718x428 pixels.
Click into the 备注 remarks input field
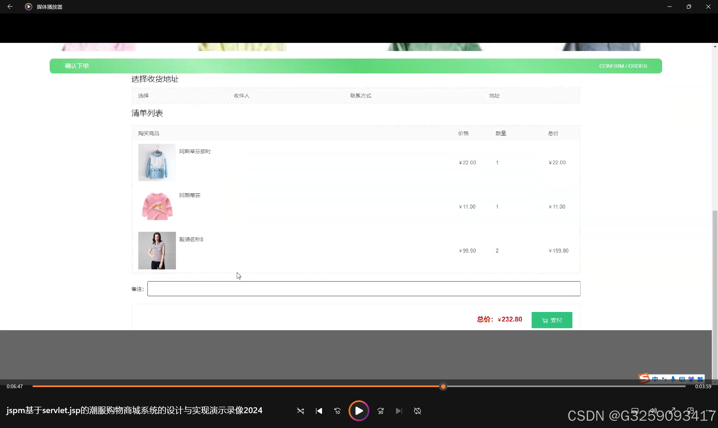pos(364,289)
